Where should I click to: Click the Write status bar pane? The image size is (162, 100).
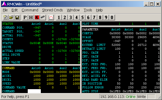tap(142, 97)
